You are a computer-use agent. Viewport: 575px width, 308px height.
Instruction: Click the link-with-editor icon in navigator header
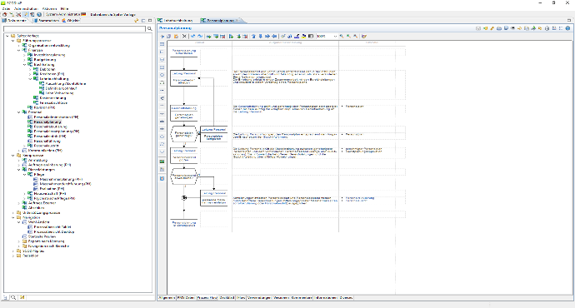[137, 21]
